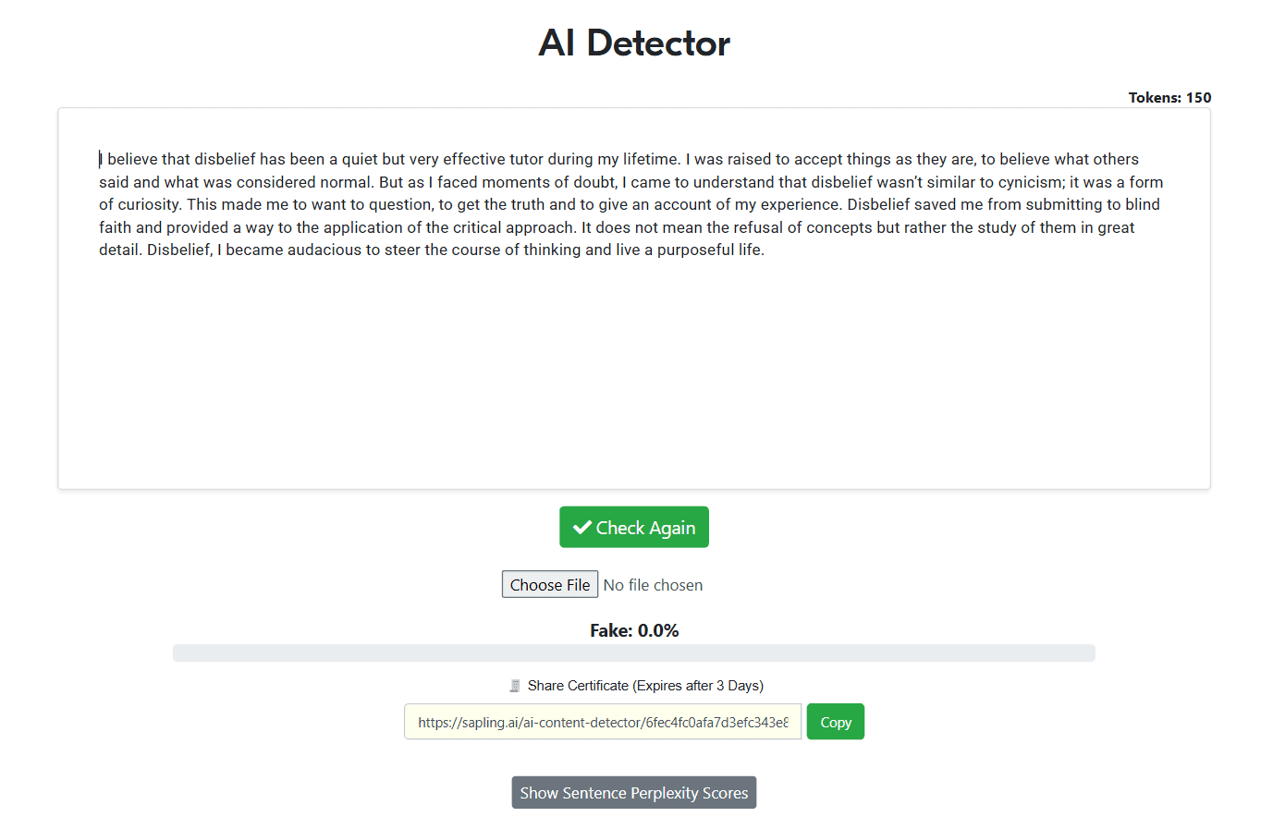Select the sapling.ai certificate URL field
Viewport: 1285px width, 829px height.
tap(603, 722)
